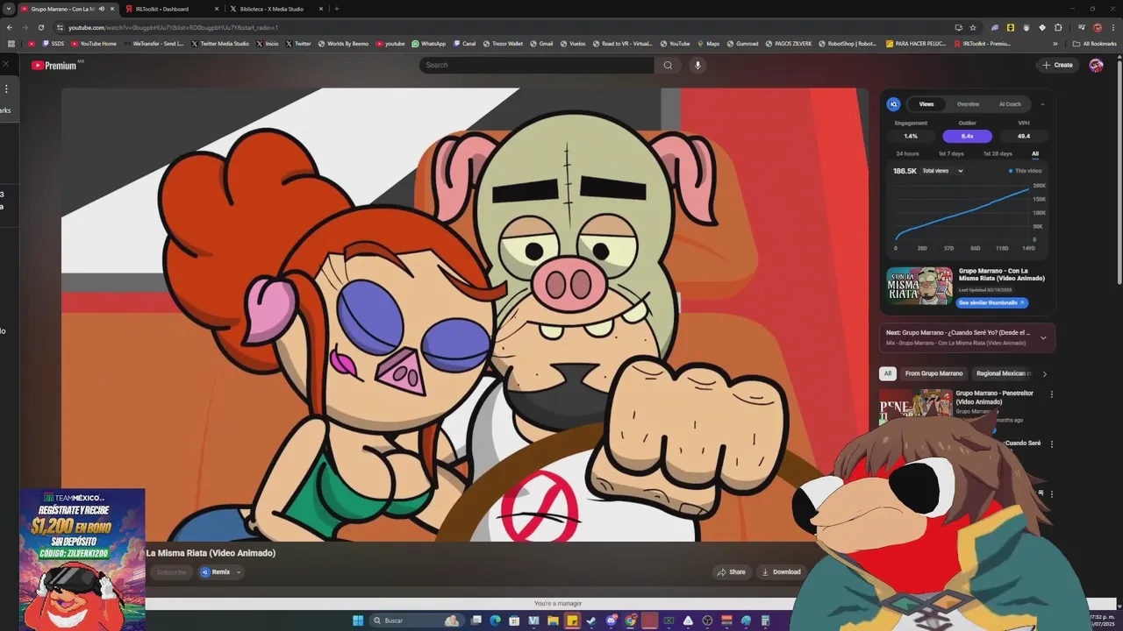Open the WeTransfer bookmark

coord(154,43)
